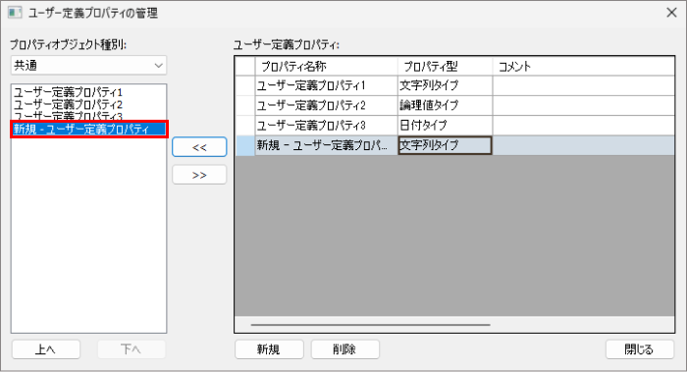Viewport: 687px width, 372px height.
Task: Click the プロパティ型 column header
Action: click(x=446, y=66)
